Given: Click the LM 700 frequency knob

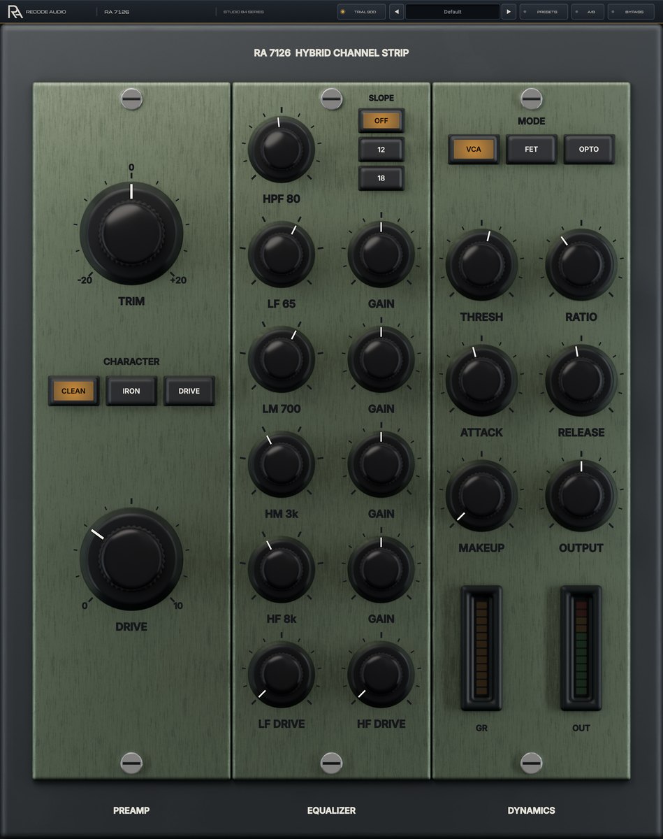Looking at the screenshot, I should coord(282,359).
